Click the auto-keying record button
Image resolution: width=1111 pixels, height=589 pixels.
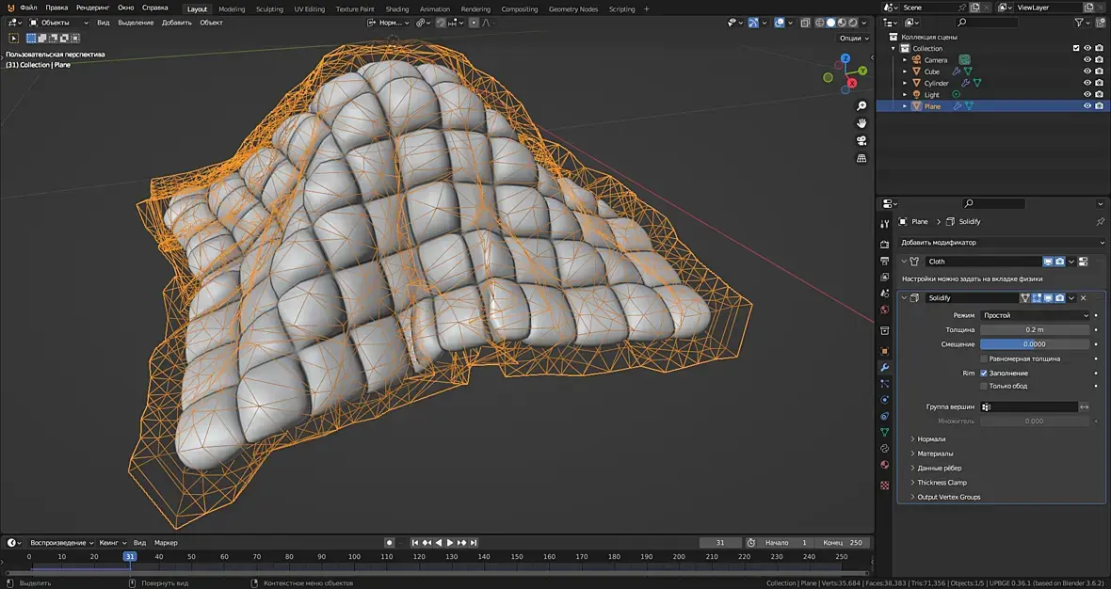389,543
